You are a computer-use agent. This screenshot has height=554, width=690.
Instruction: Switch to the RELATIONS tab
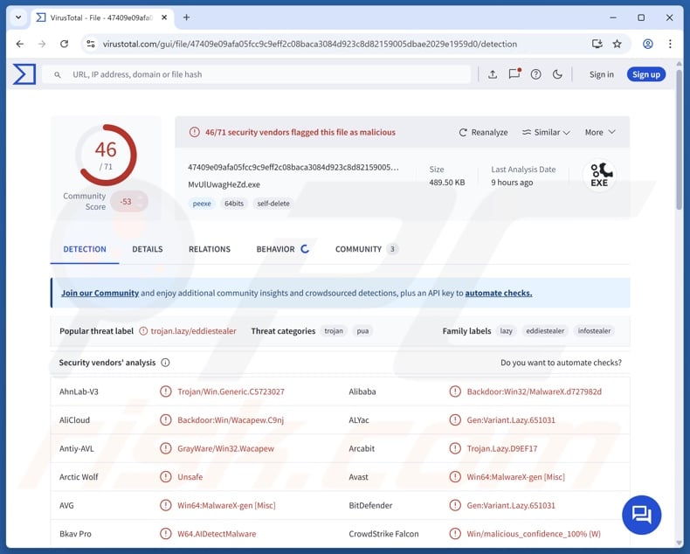pyautogui.click(x=210, y=249)
